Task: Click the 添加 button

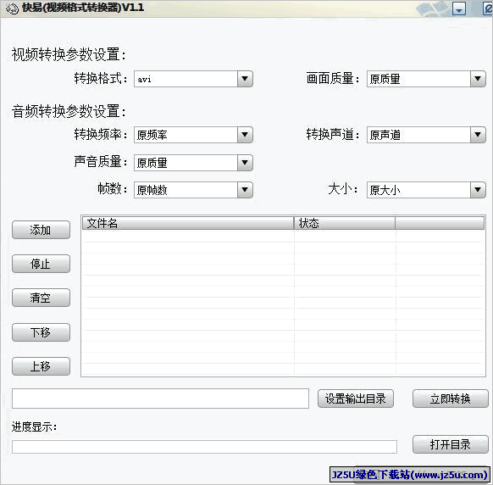Action: (x=41, y=230)
